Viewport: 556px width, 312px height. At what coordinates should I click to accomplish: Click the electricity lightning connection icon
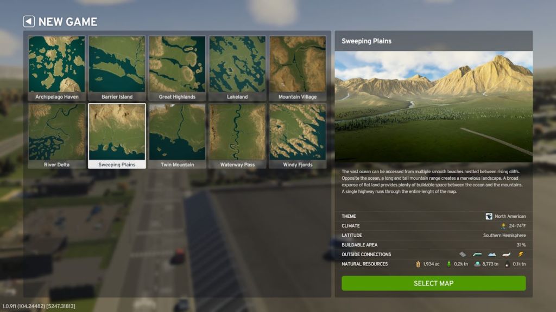[x=520, y=254]
